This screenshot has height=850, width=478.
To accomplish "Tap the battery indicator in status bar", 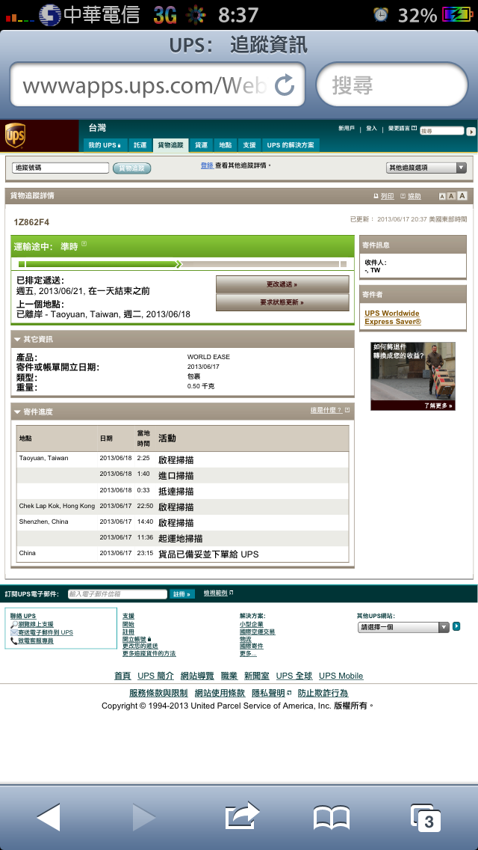I will (457, 15).
